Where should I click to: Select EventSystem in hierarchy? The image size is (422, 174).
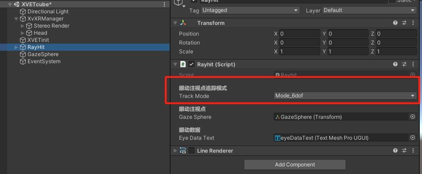44,61
